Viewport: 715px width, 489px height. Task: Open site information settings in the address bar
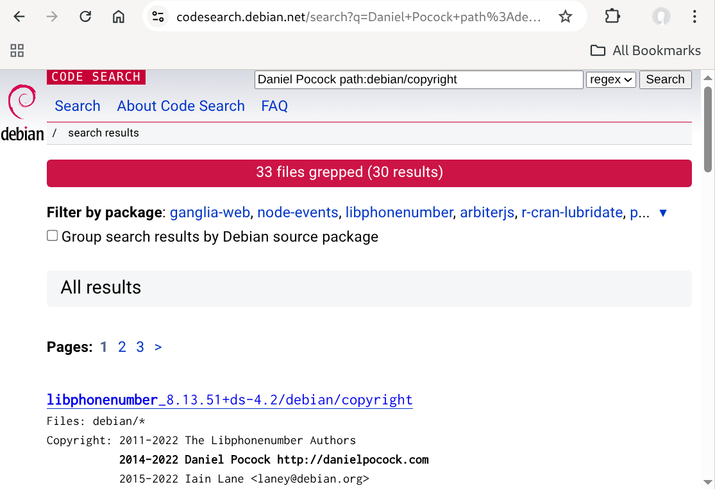coord(158,17)
